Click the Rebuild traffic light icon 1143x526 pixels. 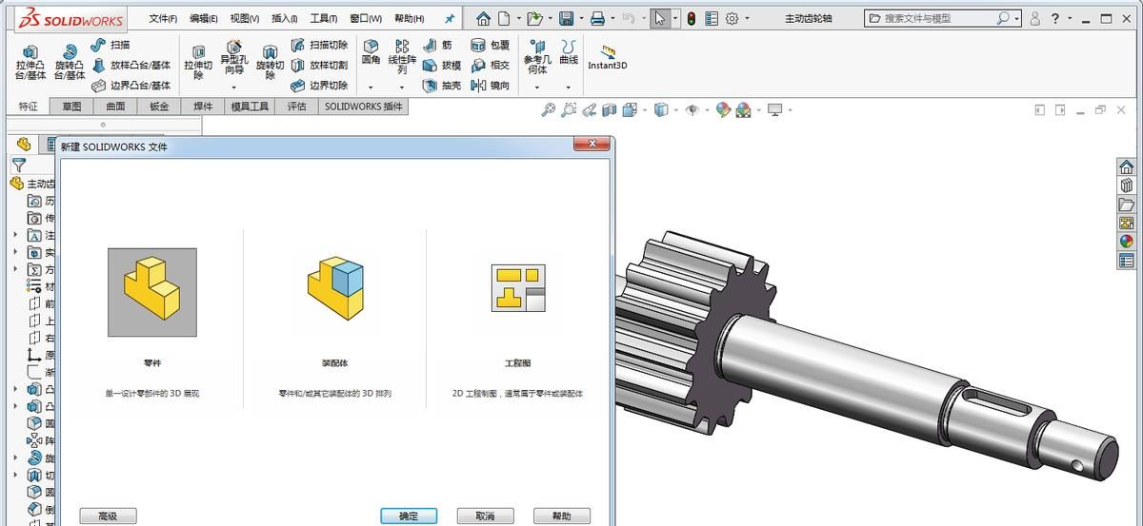(x=691, y=18)
